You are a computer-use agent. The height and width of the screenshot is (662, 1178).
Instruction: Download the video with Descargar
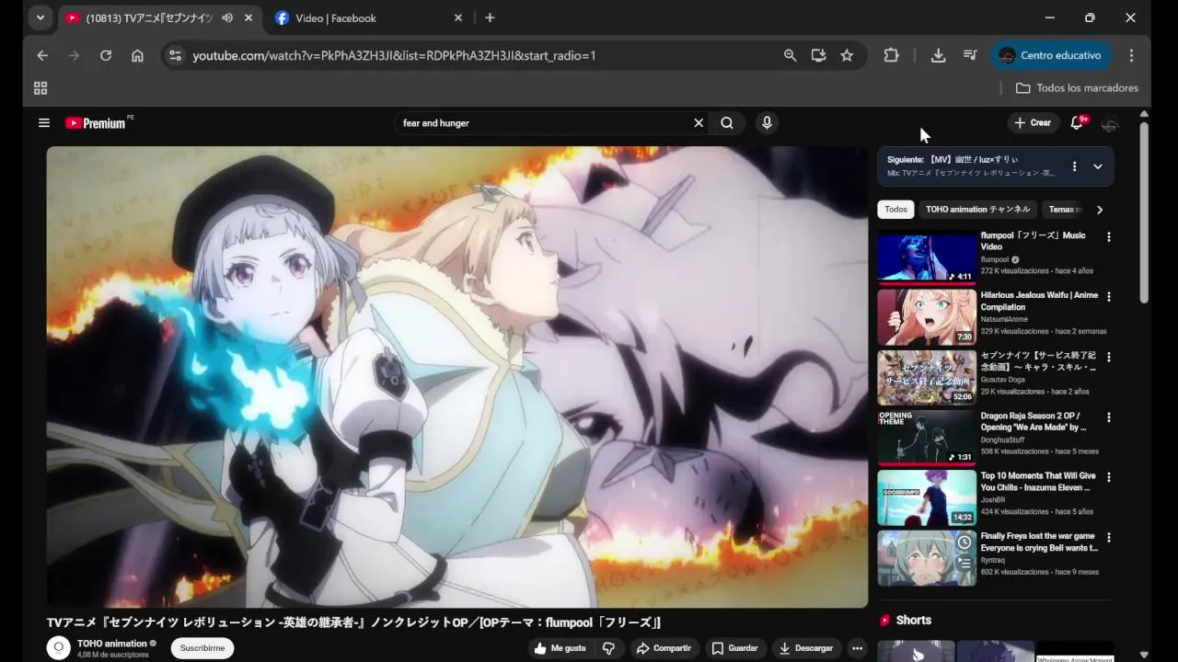pyautogui.click(x=806, y=648)
